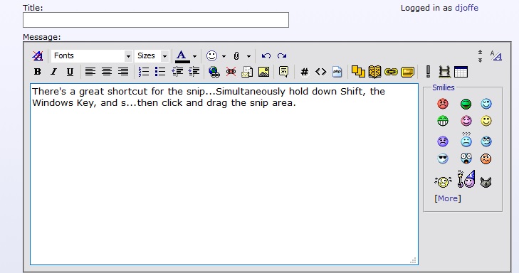Click the yellow stacked squares icon

[x=358, y=71]
